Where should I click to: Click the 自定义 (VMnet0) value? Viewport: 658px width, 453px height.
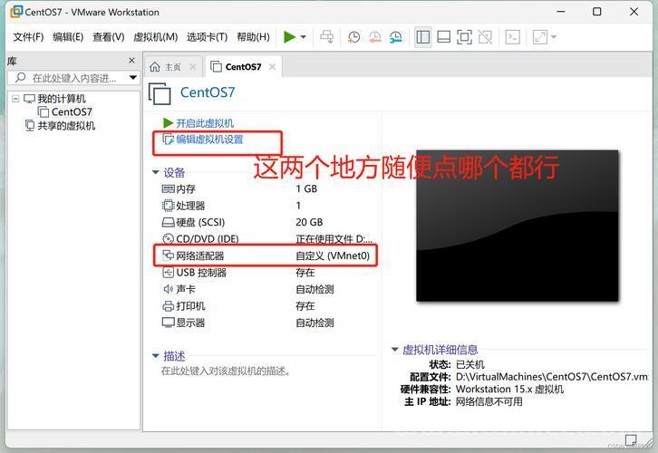click(x=333, y=255)
